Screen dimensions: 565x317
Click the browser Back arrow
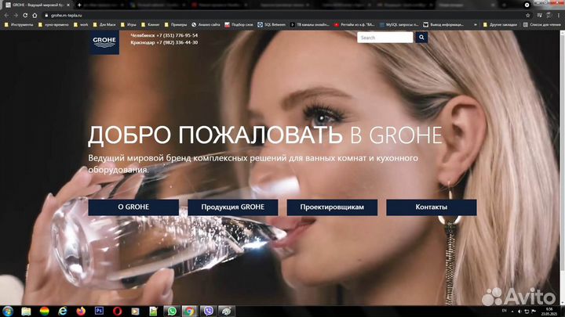[6, 16]
